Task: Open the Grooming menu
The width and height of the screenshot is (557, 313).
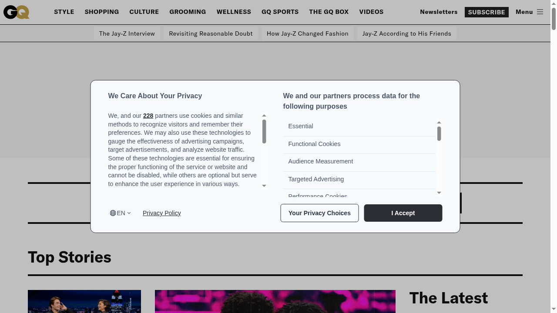Action: tap(188, 12)
